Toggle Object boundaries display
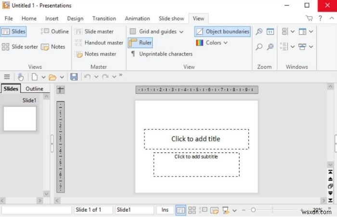Screen dimensions: 337x217 coord(222,32)
